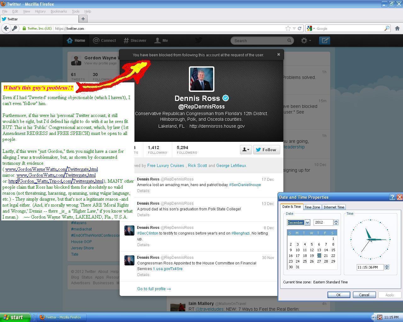Select December 31 in calendar

coord(298,267)
